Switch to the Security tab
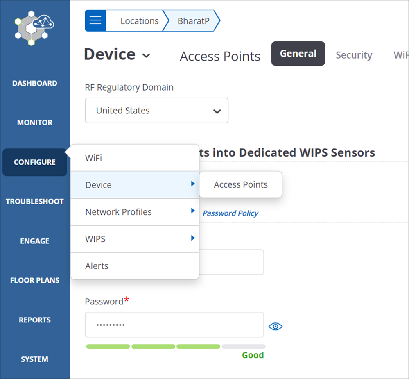409x379 pixels. (354, 55)
